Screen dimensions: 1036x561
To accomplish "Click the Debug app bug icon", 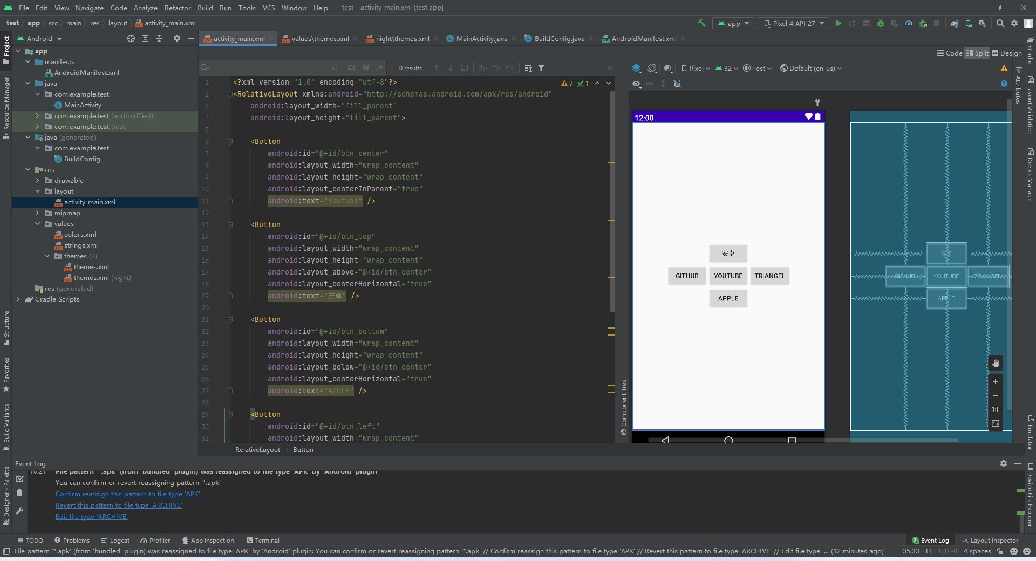I will tap(881, 23).
